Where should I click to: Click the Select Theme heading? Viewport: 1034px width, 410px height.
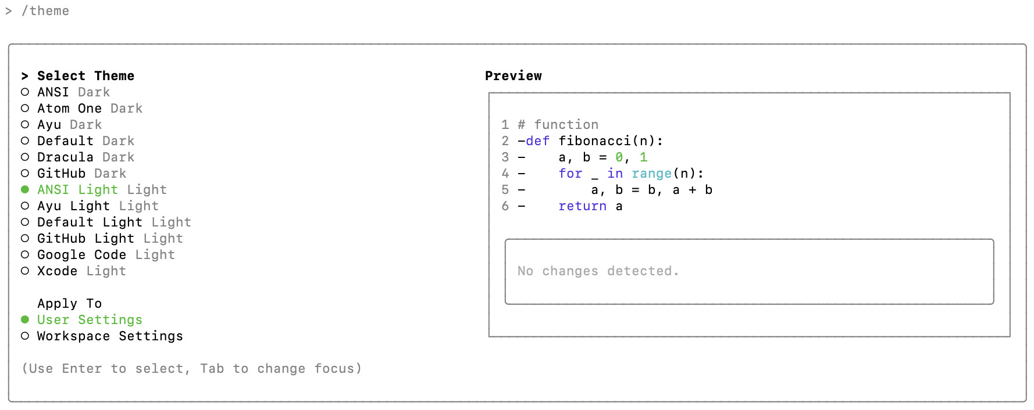[x=85, y=76]
